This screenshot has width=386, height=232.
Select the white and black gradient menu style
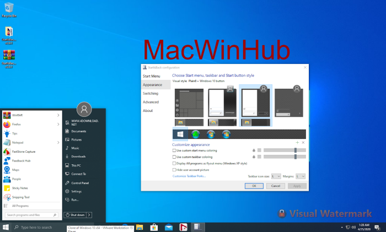tap(222, 101)
